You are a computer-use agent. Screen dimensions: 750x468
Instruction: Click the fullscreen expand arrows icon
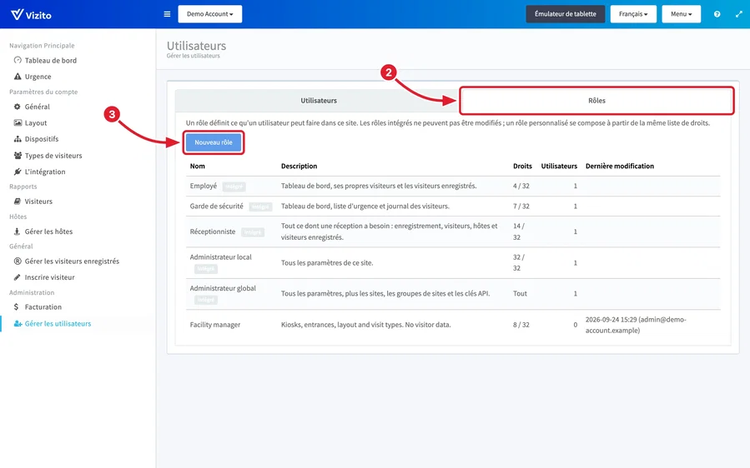coord(738,14)
